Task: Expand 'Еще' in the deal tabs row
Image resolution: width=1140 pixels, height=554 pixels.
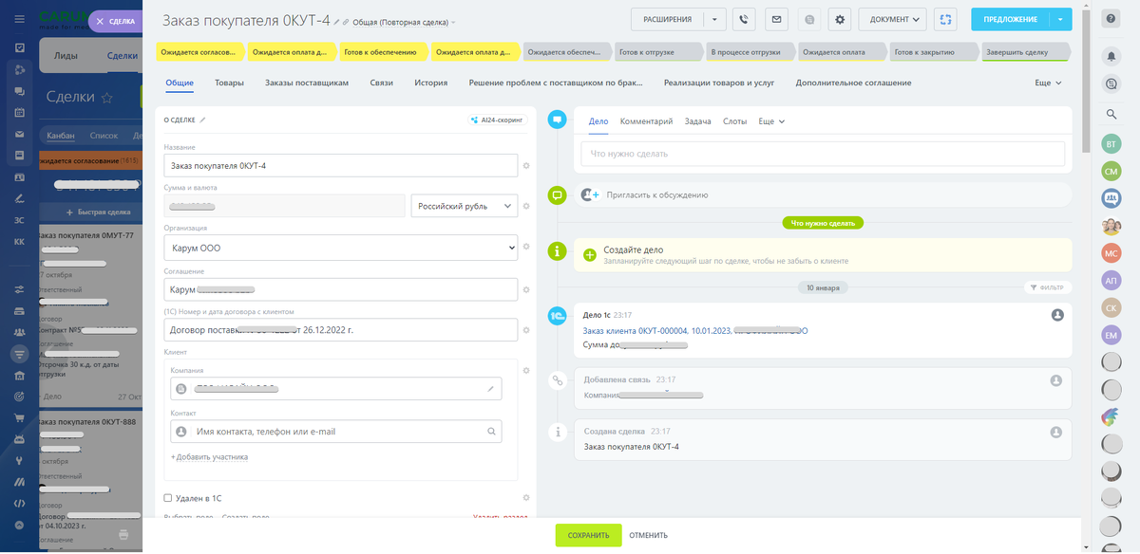Action: pos(1048,83)
